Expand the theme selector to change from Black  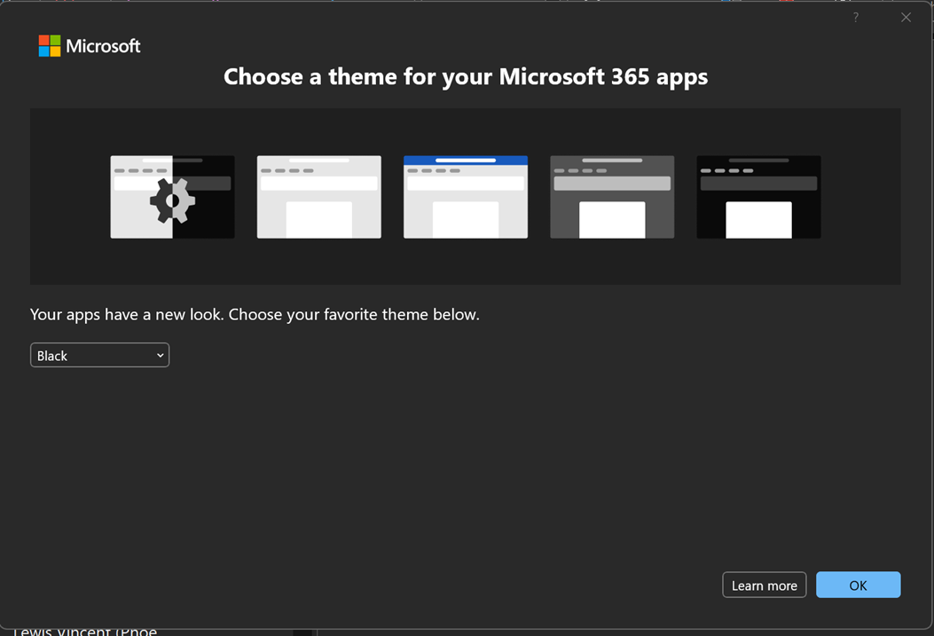99,355
